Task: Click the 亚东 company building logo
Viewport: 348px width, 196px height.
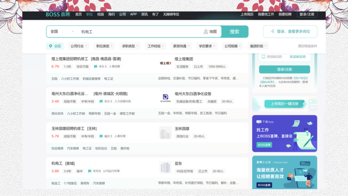Action: 165,167
